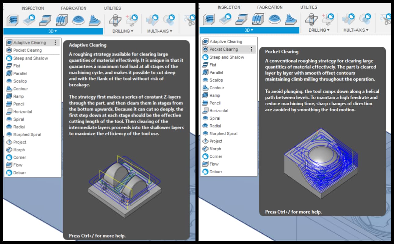Click the Adaptive Clearing tooltip preview illustration
This screenshot has height=244, width=394.
(124, 186)
